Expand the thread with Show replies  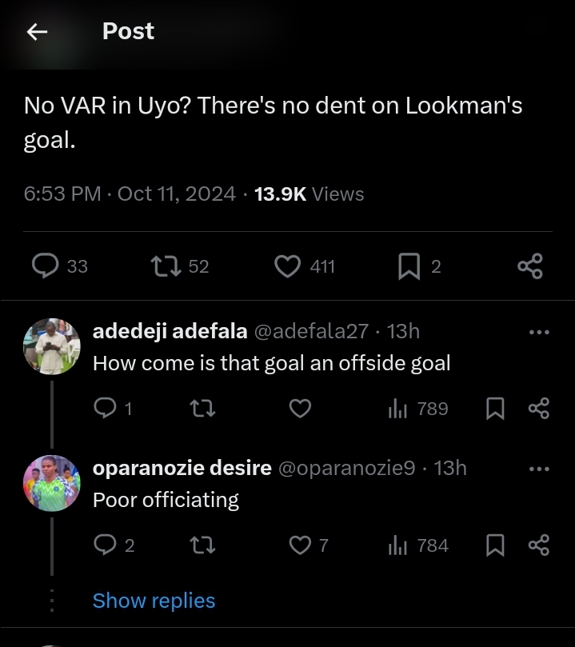pos(154,601)
